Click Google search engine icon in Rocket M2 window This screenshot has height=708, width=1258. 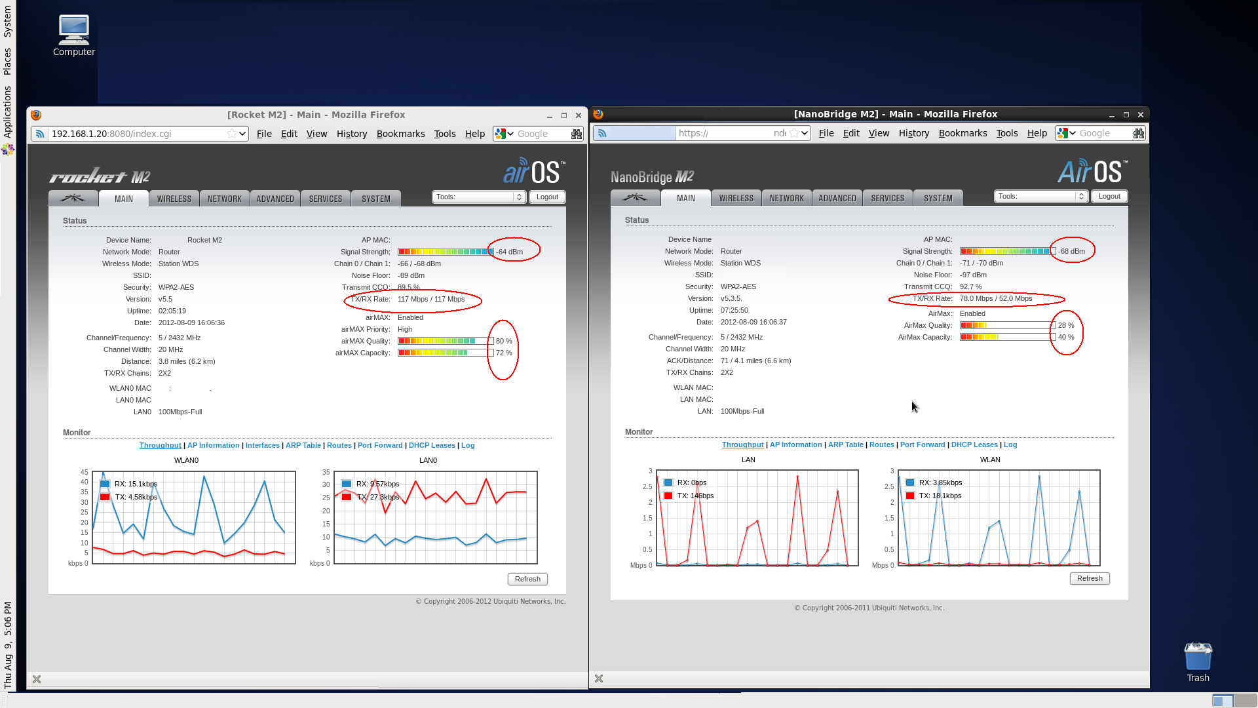pos(501,134)
